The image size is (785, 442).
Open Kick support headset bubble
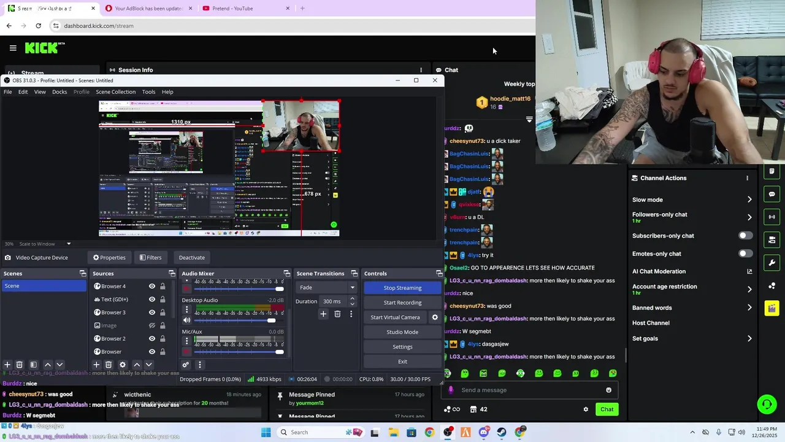[767, 404]
